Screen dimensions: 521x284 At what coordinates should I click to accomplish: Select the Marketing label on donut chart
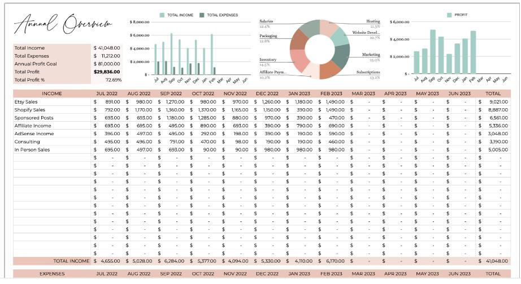tap(371, 55)
